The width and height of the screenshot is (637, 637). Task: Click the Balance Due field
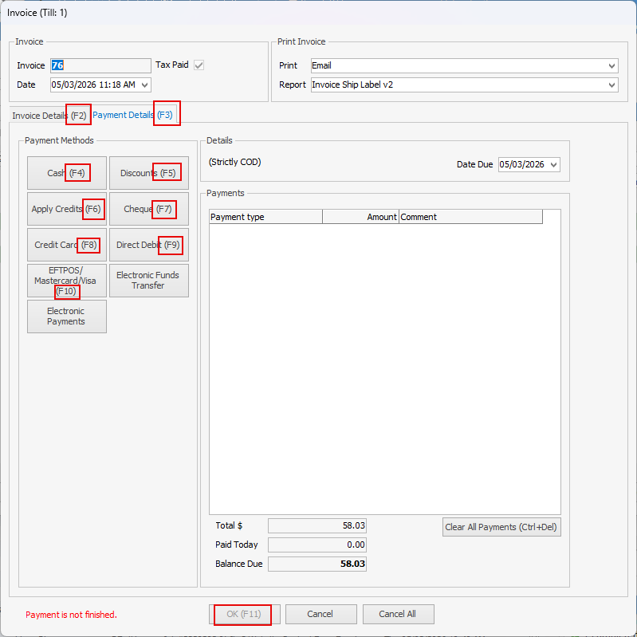click(x=317, y=564)
